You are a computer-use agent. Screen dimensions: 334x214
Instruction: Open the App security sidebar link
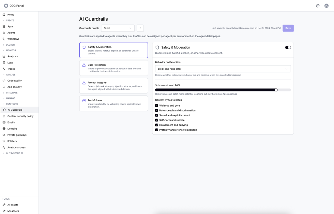coord(19,87)
